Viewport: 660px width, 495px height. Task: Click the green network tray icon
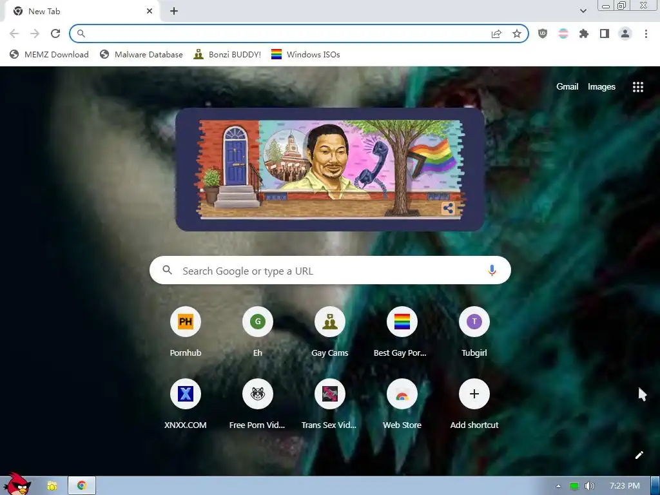tap(574, 486)
